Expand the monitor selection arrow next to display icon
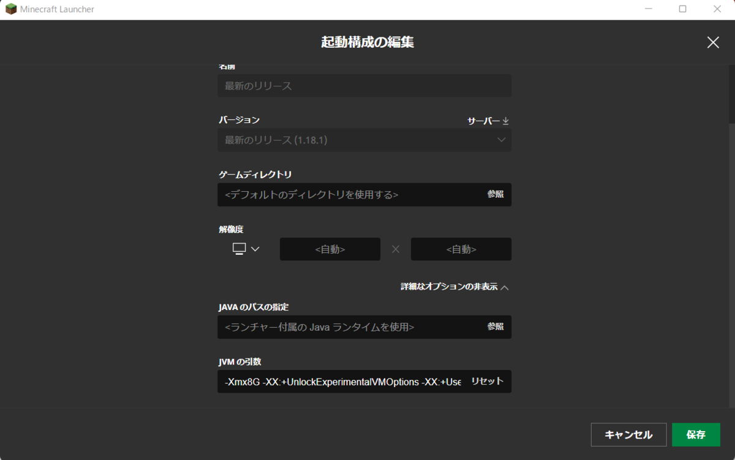 (254, 249)
